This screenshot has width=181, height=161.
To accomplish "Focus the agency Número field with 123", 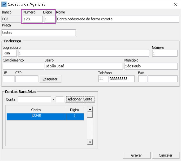I will tap(33, 19).
